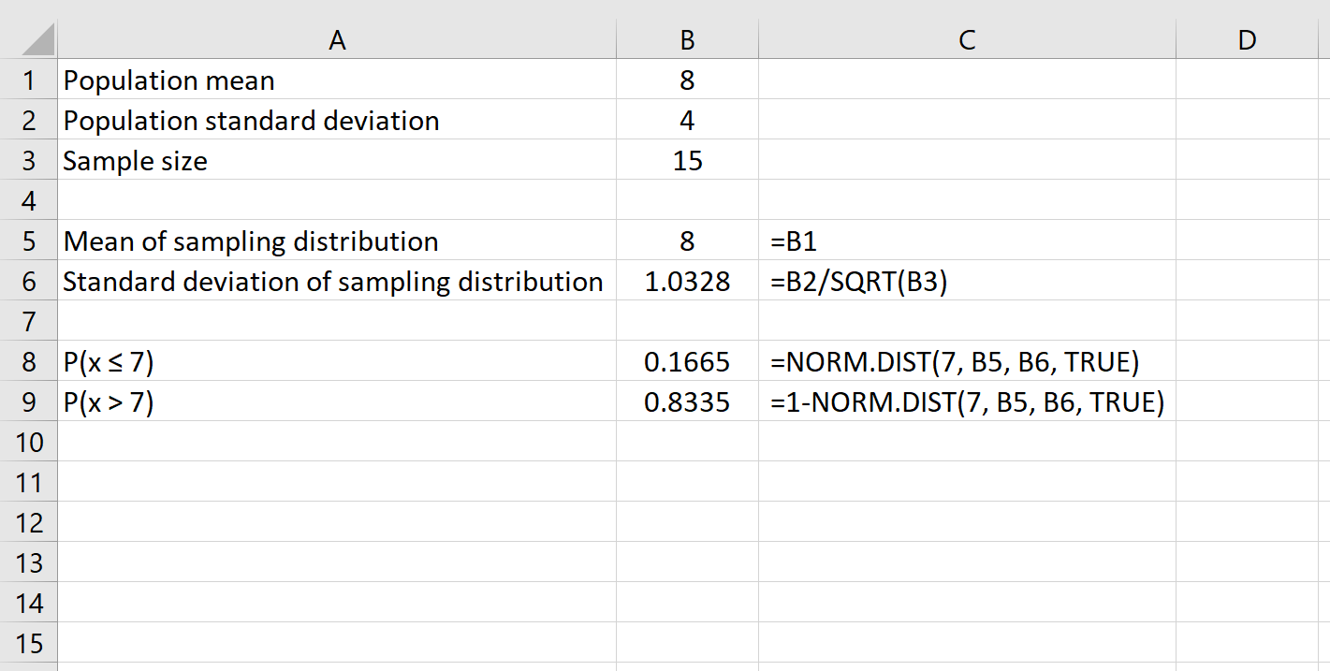Select the probability value 0.1665
Screen dimensions: 1330x671
click(x=686, y=360)
